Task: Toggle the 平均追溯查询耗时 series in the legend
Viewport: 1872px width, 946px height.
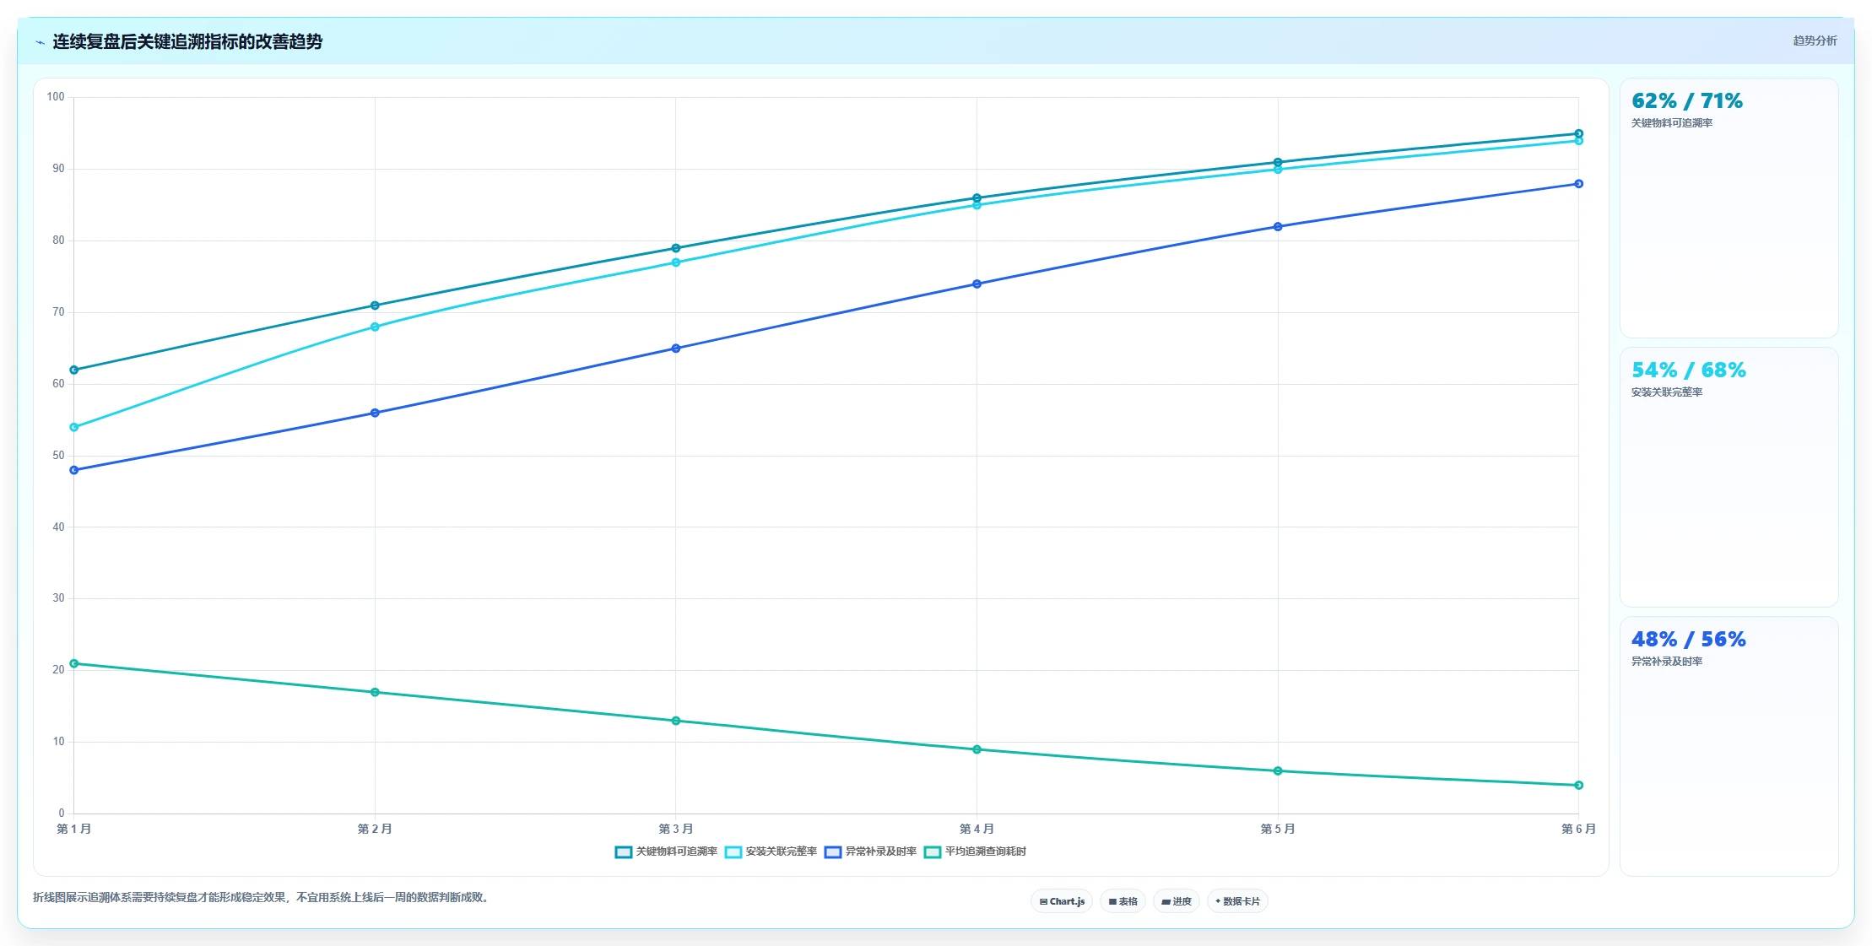Action: [976, 852]
